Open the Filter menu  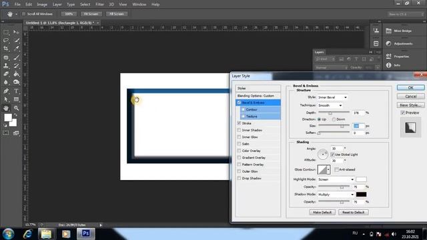(99, 5)
